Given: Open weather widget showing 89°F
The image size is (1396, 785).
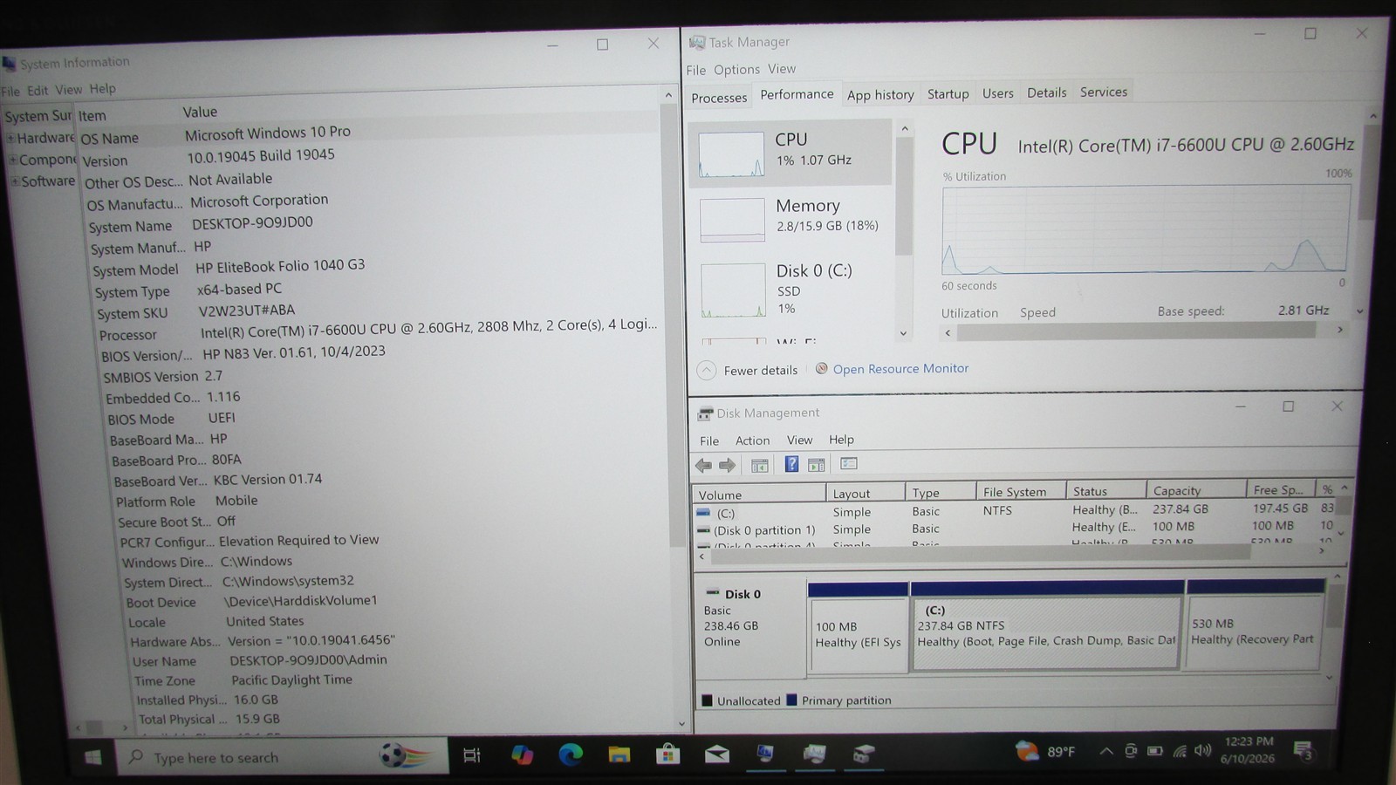Looking at the screenshot, I should pyautogui.click(x=1045, y=751).
